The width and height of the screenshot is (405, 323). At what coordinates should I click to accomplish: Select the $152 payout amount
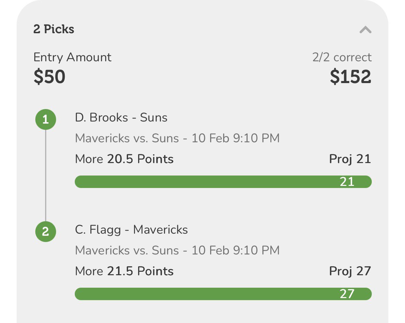(x=351, y=77)
